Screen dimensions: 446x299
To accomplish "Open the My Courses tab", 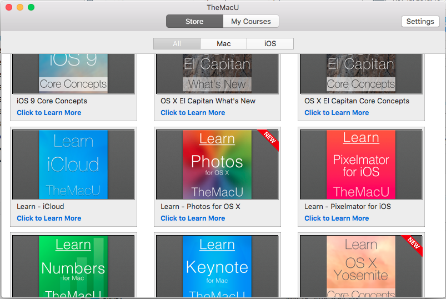I will click(251, 21).
